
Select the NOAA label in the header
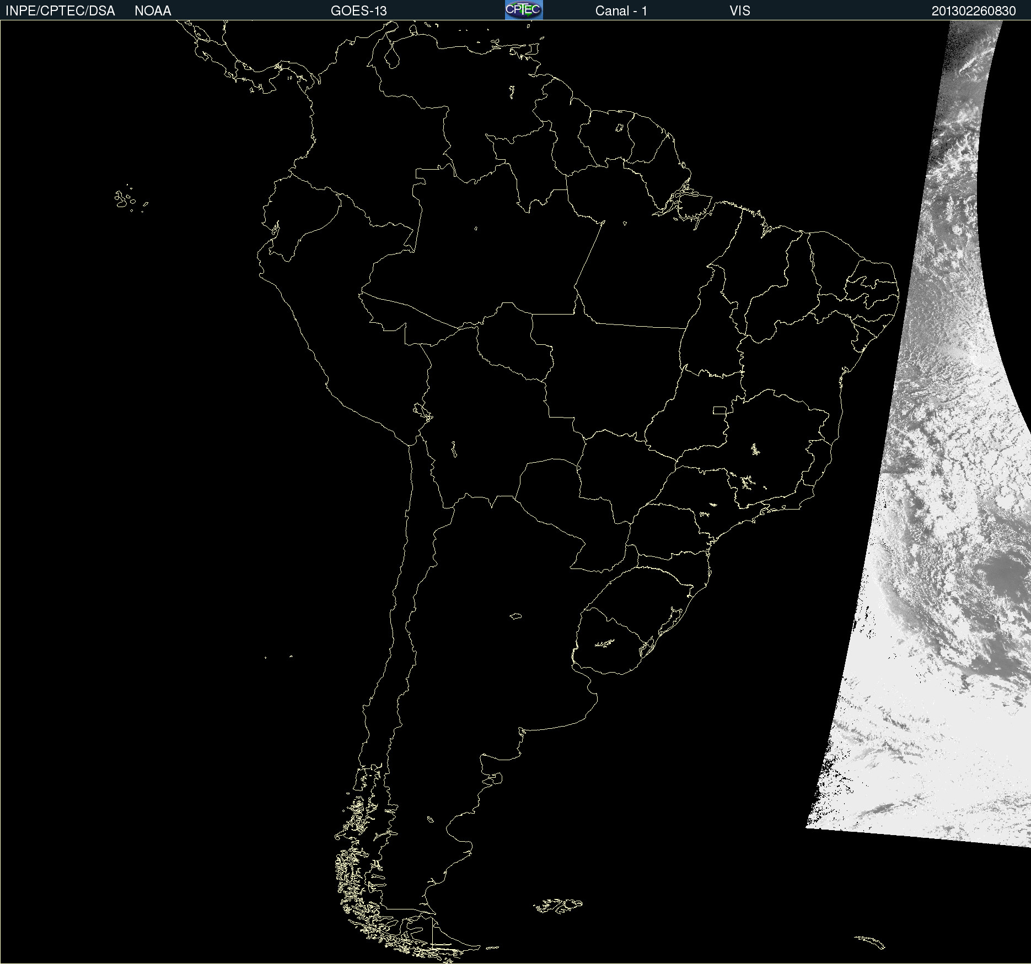(153, 11)
